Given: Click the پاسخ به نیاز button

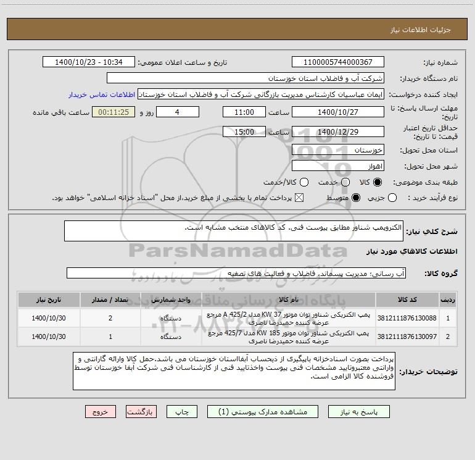Looking at the screenshot, I should (358, 411).
